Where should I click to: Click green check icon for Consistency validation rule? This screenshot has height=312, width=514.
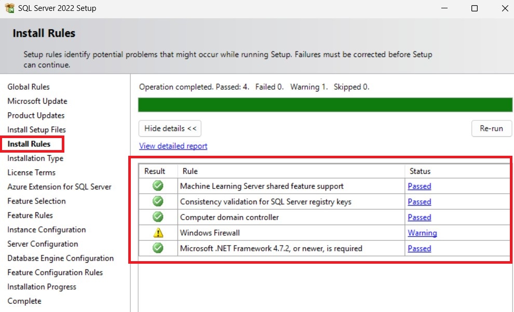tap(158, 201)
